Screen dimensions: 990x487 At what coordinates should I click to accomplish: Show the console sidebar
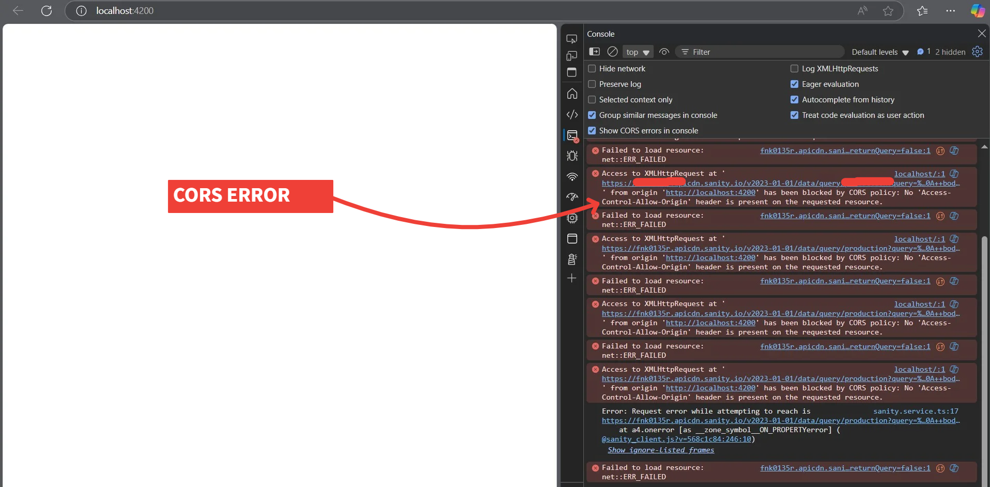pyautogui.click(x=595, y=52)
